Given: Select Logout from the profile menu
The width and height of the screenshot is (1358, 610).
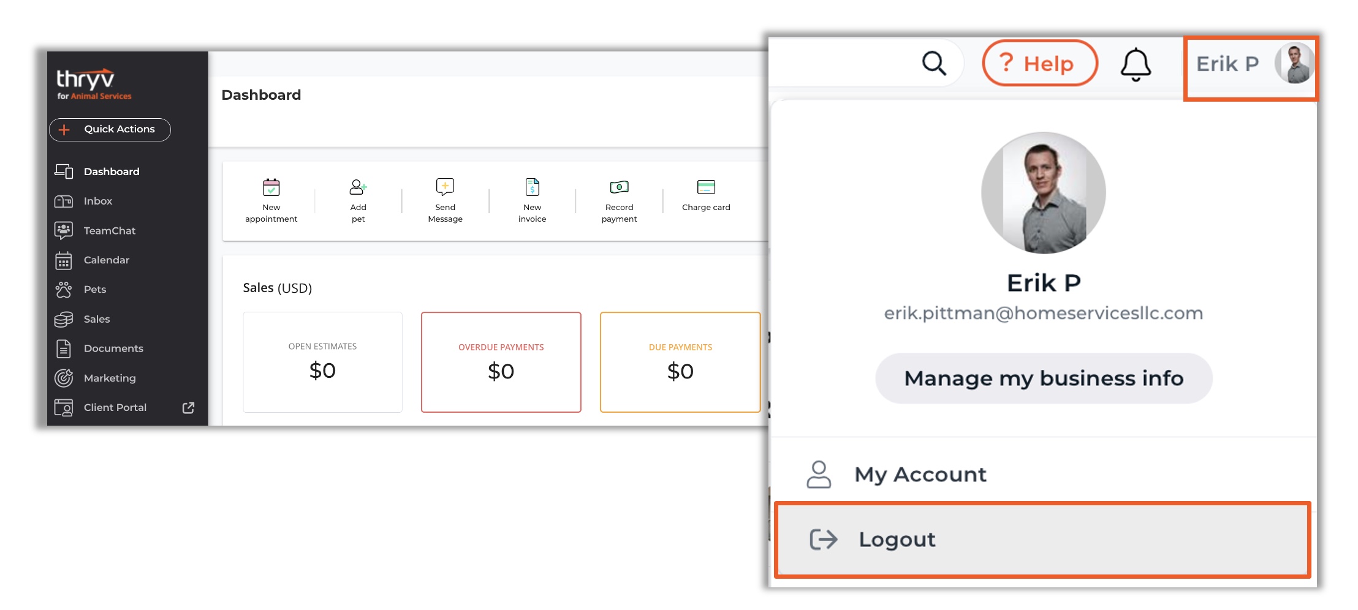Looking at the screenshot, I should click(x=1042, y=540).
